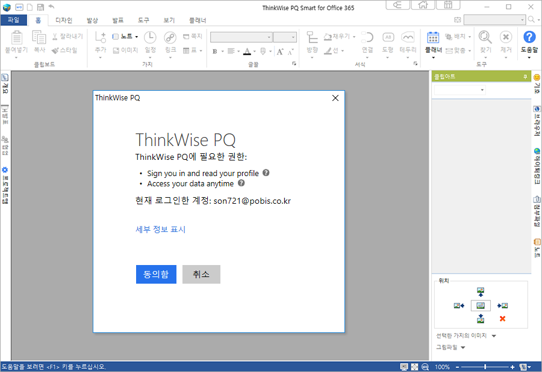Image resolution: width=542 pixels, height=372 pixels.
Task: Click the 찾기 find icon
Action: [485, 37]
